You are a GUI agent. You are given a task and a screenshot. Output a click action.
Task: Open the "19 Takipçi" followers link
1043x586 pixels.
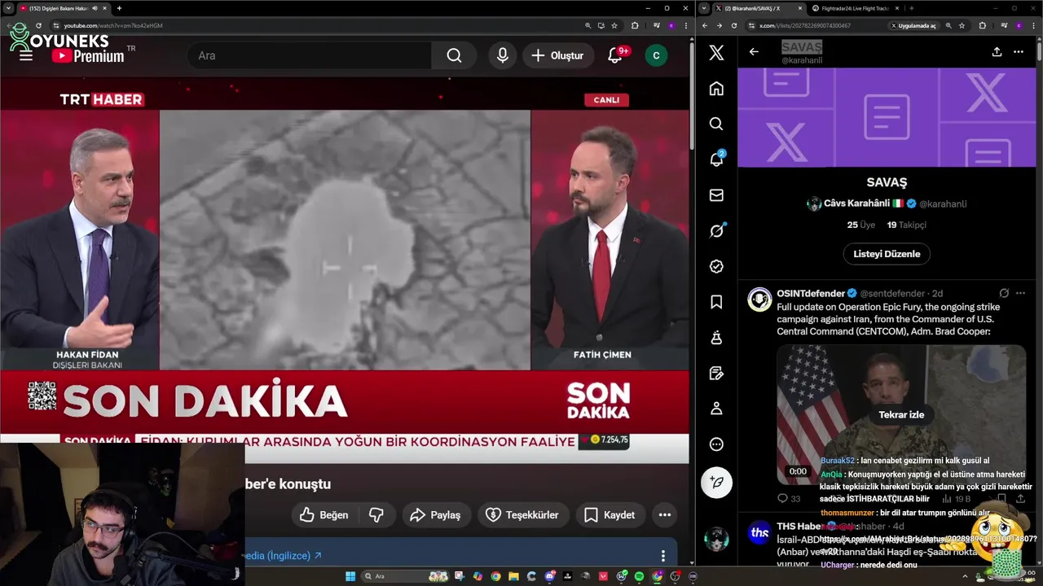(906, 225)
